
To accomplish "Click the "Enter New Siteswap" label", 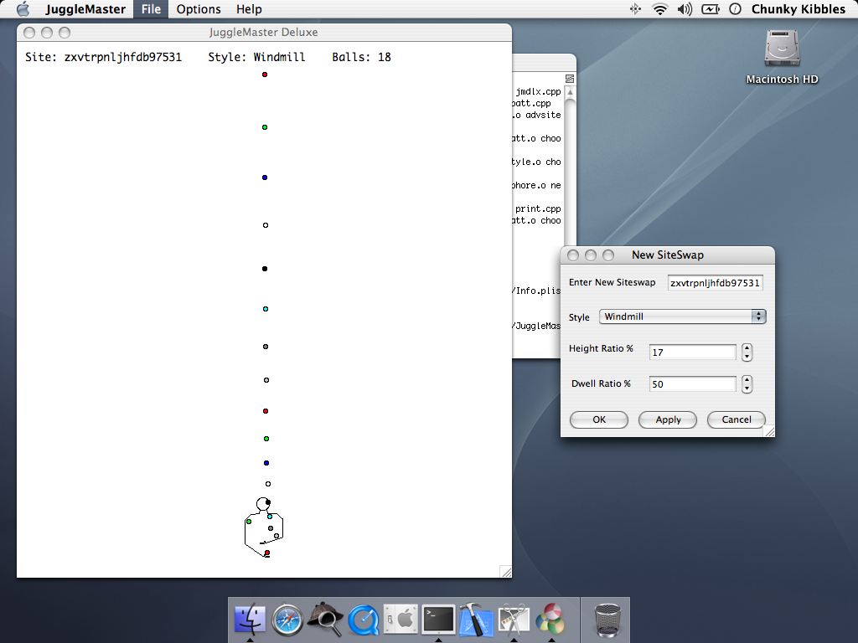I will tap(612, 282).
